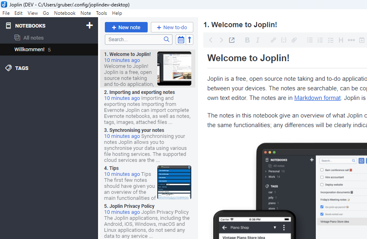
Task: Open the Help menu
Action: coord(117,13)
